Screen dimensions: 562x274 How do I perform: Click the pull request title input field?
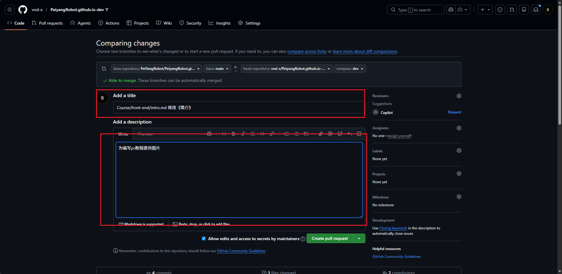tap(239, 107)
